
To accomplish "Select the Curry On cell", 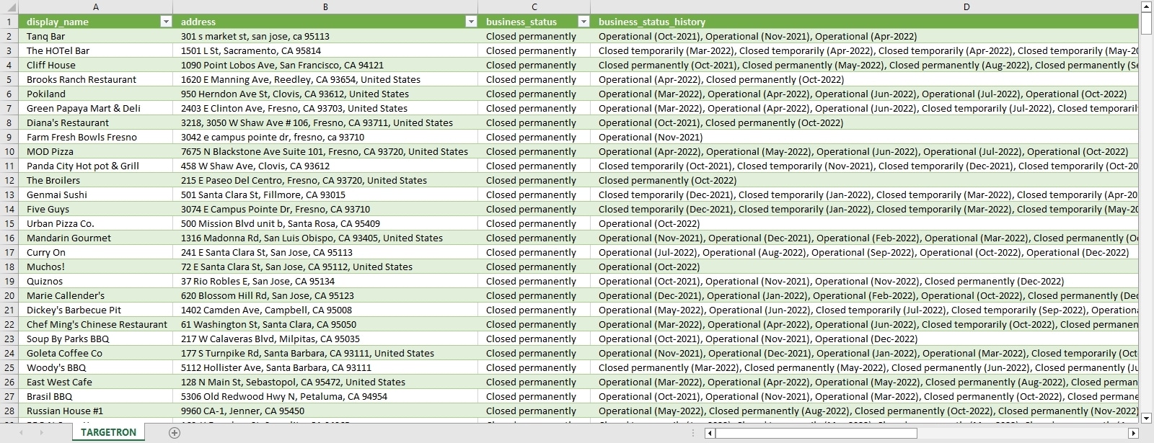I will (x=96, y=252).
